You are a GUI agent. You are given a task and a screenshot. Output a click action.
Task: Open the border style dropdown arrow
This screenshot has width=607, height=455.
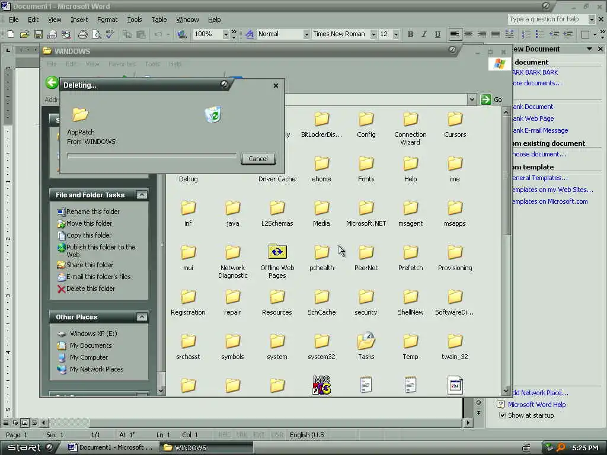pyautogui.click(x=595, y=34)
